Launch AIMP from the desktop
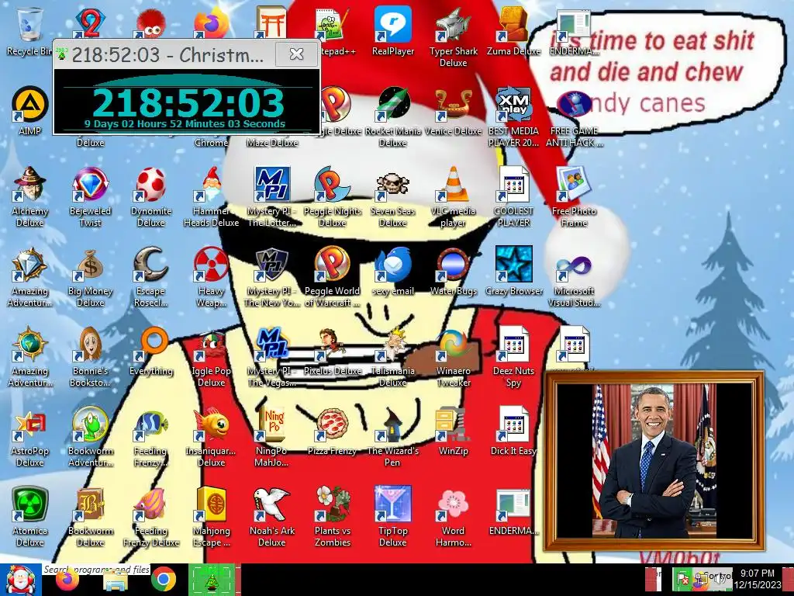Viewport: 794px width, 596px height. click(x=30, y=112)
